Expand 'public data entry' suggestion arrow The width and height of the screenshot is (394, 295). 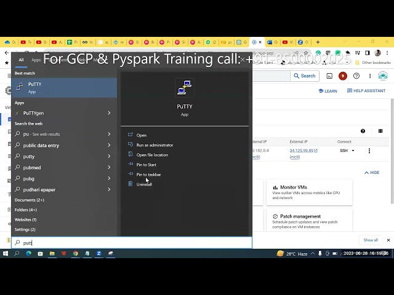click(x=109, y=145)
